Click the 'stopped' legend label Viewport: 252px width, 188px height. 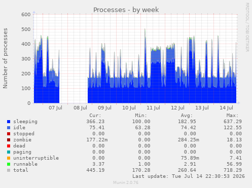click(24, 134)
